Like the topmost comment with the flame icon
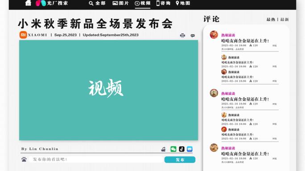The image size is (305, 171). coord(251,45)
